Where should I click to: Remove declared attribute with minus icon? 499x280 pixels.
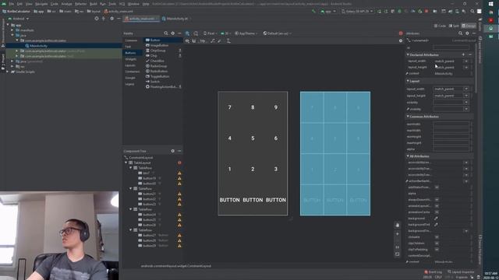[470, 54]
